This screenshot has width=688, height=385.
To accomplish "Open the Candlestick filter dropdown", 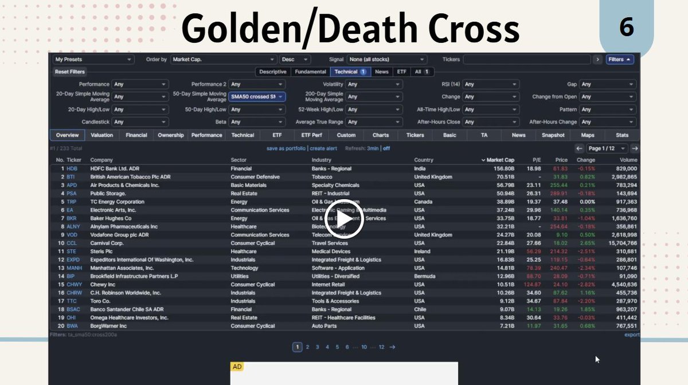I will pos(140,122).
